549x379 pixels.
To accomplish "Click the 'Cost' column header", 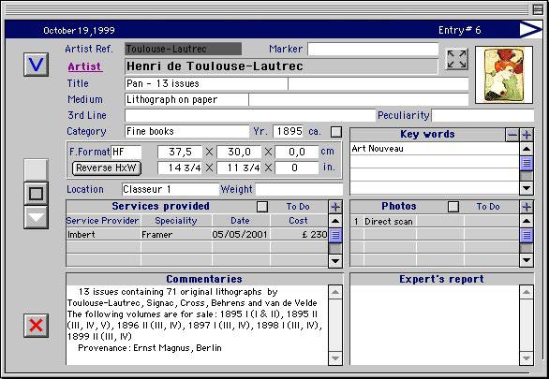I will click(x=298, y=221).
